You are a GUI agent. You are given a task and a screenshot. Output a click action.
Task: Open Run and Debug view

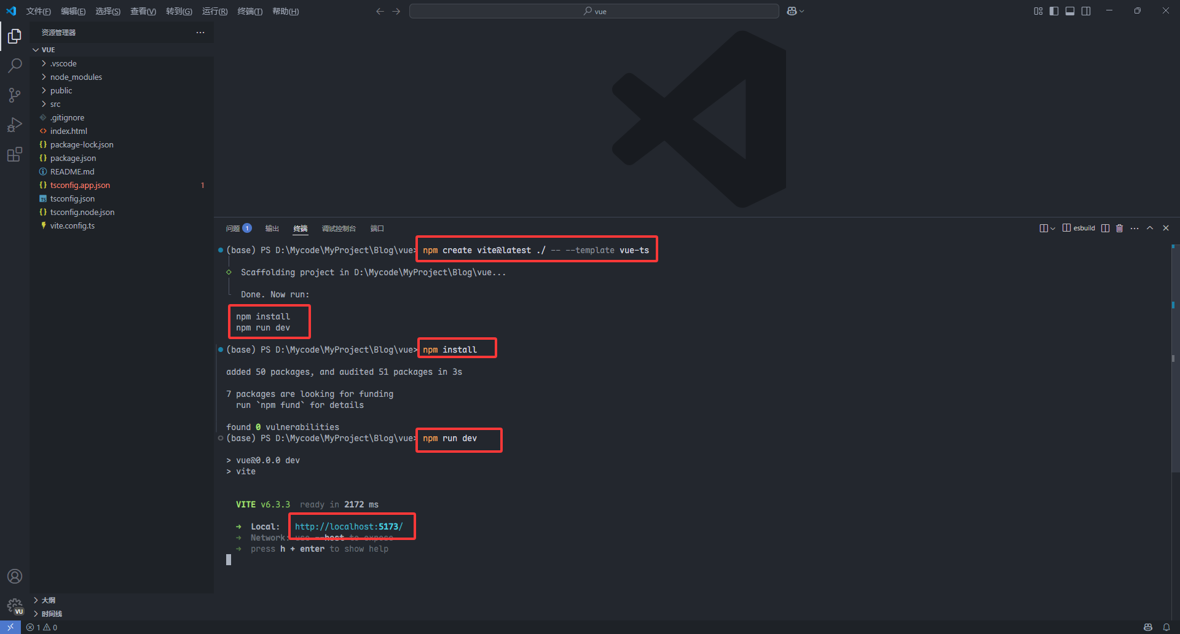[x=15, y=125]
